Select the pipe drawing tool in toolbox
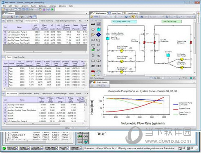Screen dimensions: 201x153 [93, 24]
